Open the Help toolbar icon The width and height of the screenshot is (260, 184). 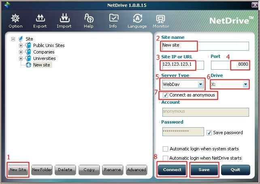pyautogui.click(x=89, y=18)
